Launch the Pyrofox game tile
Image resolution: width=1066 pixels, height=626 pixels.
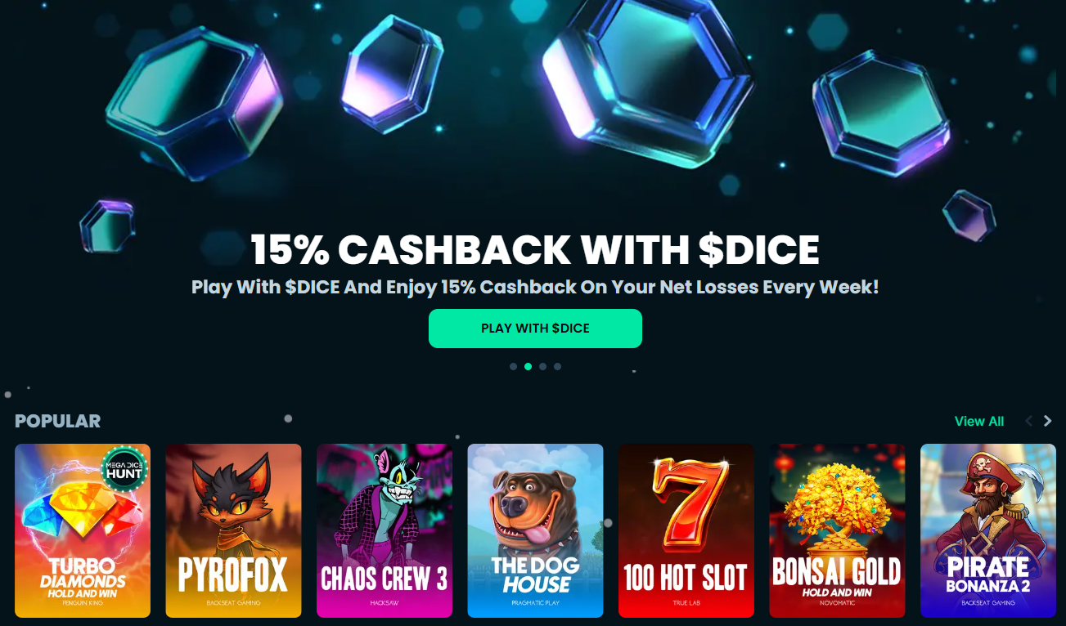(233, 530)
